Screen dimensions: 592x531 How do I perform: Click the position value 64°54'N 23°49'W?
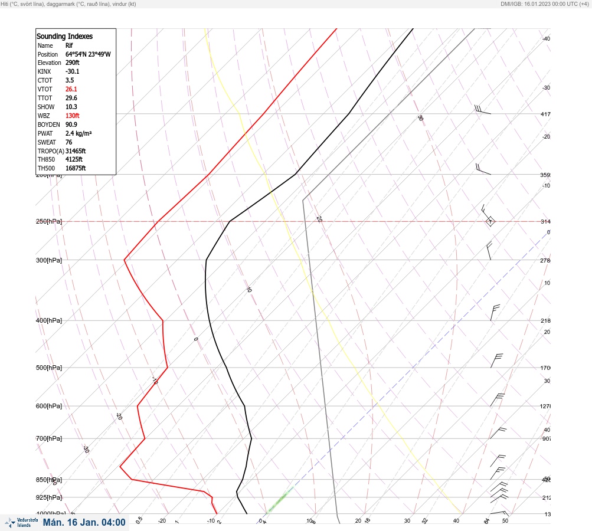(x=88, y=54)
